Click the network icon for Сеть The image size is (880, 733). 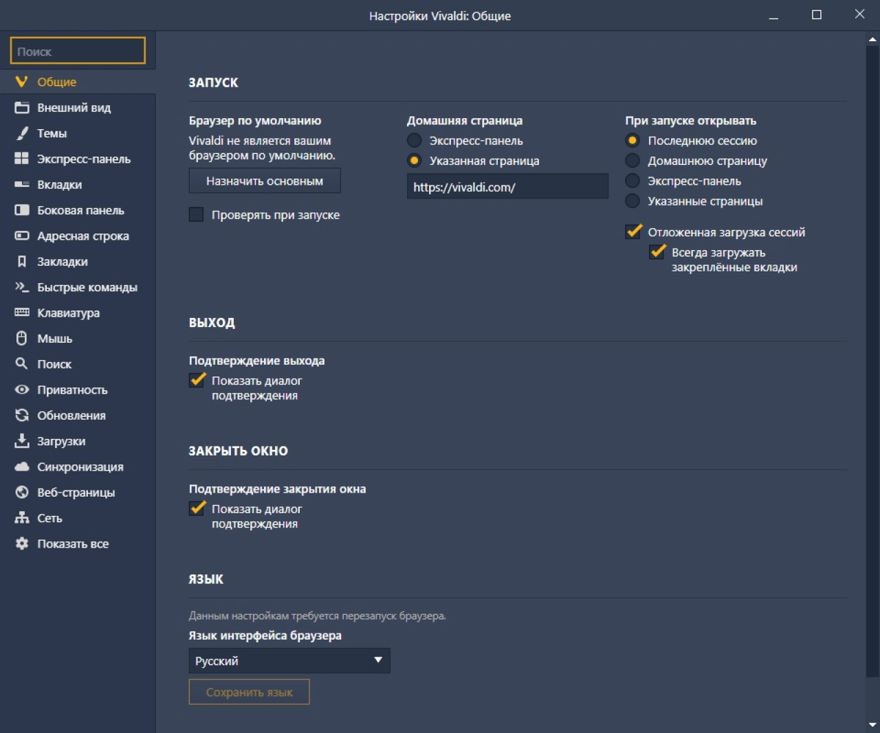click(22, 518)
